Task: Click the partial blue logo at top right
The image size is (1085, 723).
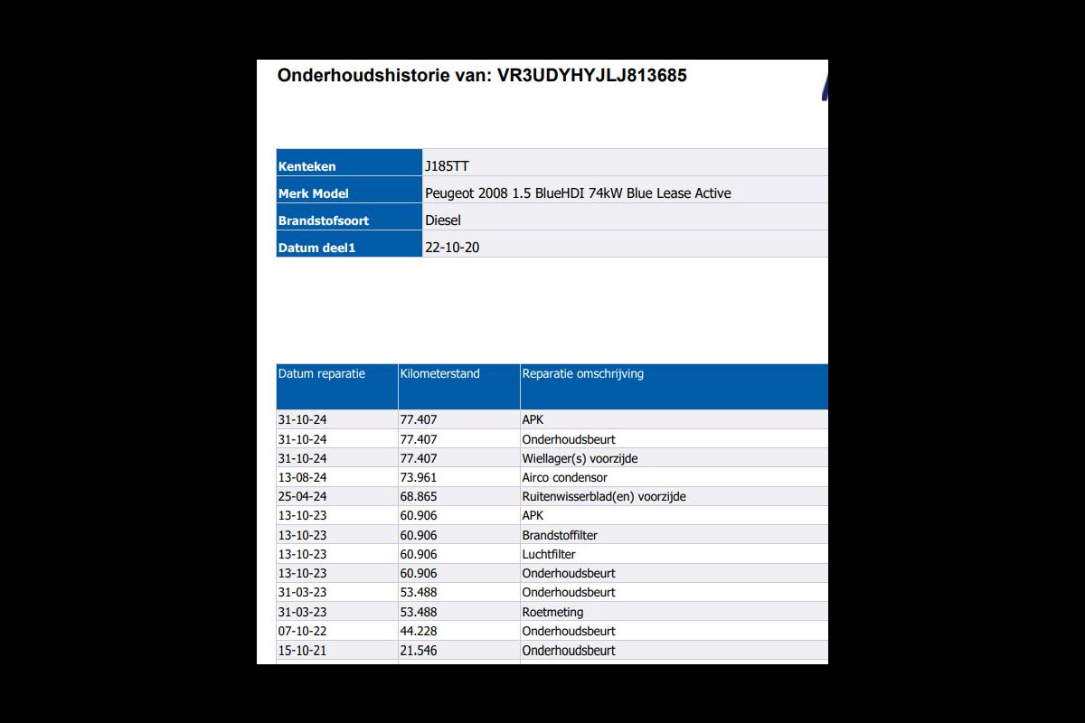Action: tap(824, 89)
